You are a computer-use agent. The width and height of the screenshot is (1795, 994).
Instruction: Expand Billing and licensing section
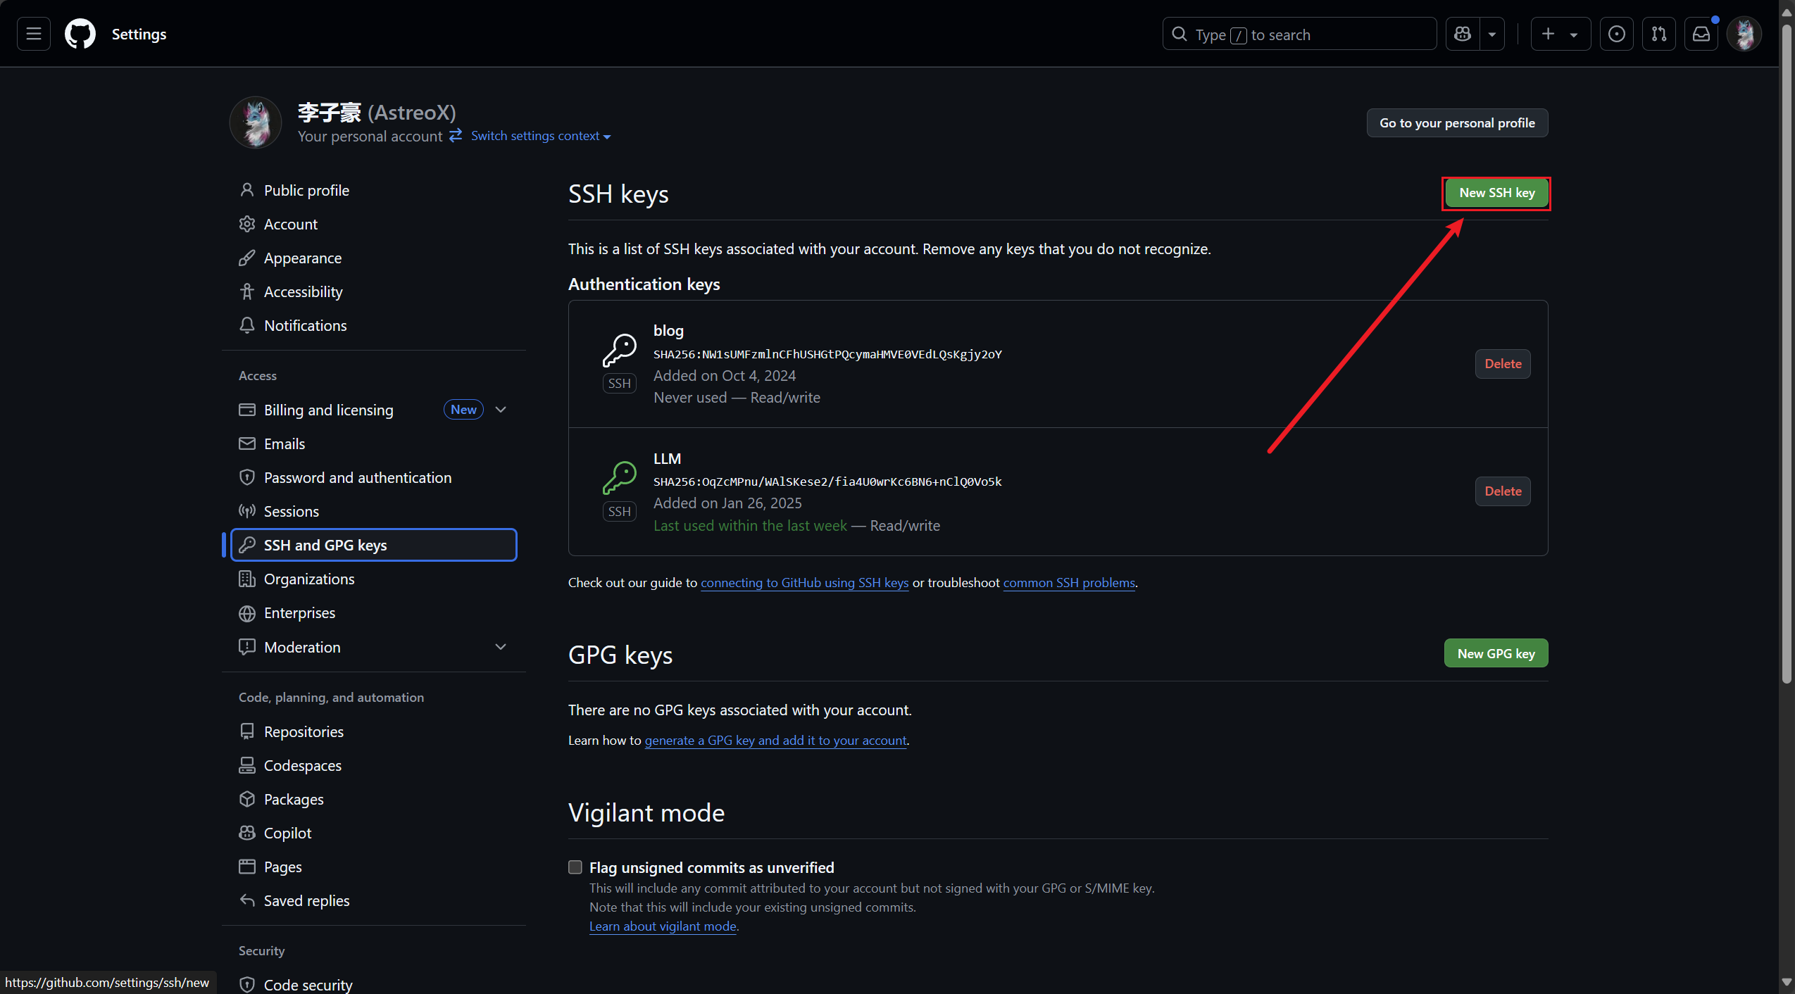point(501,410)
